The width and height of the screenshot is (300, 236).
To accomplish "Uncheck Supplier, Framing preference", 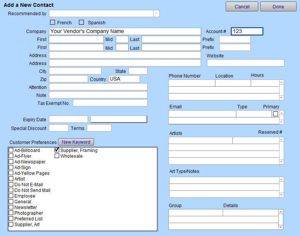I will 57,150.
